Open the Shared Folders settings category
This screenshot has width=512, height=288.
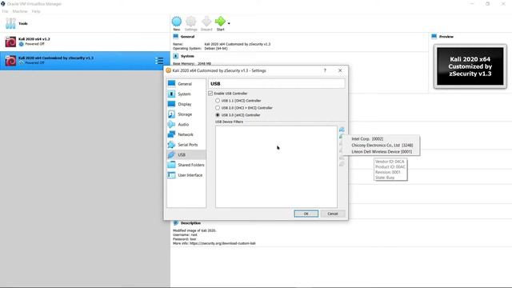point(186,165)
